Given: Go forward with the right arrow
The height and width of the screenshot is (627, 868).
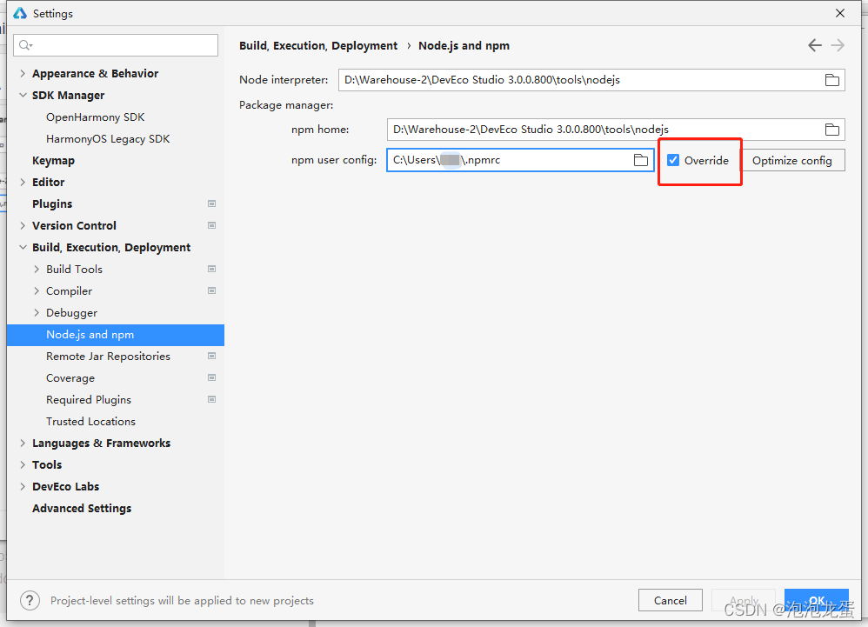Looking at the screenshot, I should pos(838,45).
